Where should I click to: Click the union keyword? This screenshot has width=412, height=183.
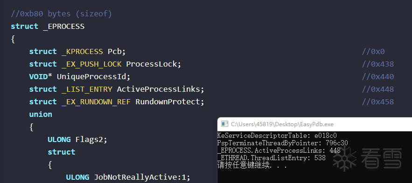coord(41,114)
